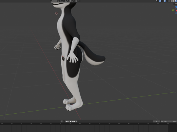The image size is (177, 132).
Task: Open the overlays options dropdown
Action: (x=167, y=1)
